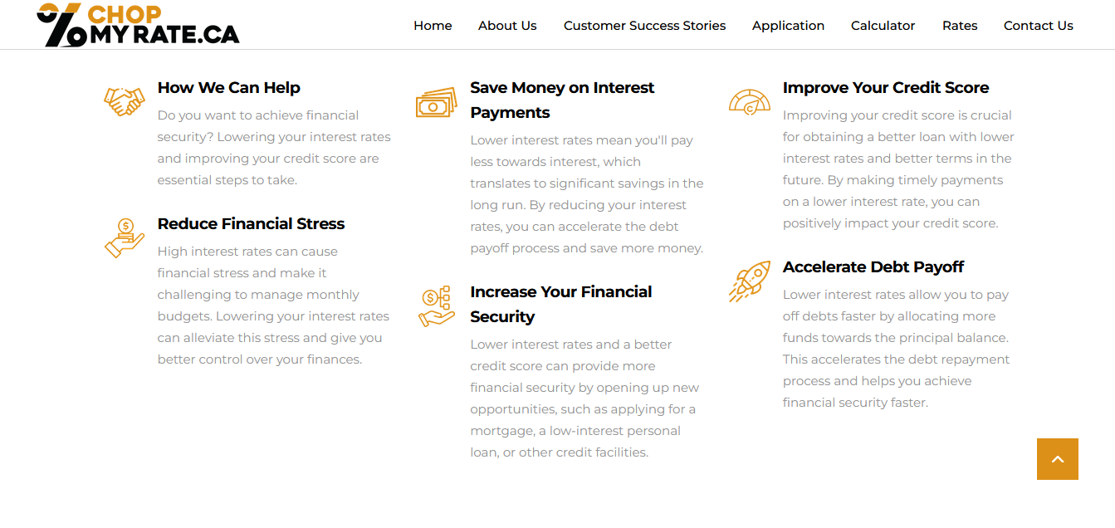Select Application from the top menu
This screenshot has width=1115, height=528.
[x=788, y=26]
